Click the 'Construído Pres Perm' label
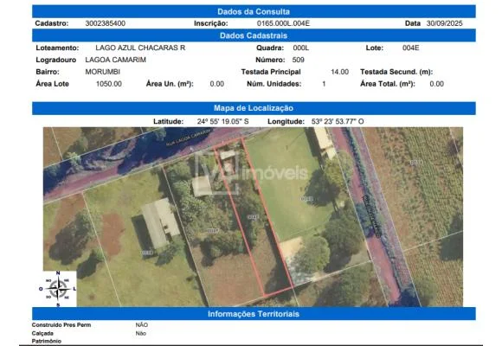 point(61,325)
